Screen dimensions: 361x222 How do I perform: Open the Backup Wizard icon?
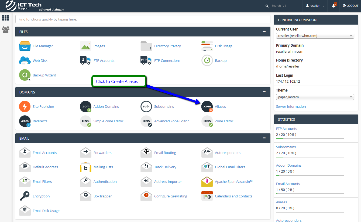click(x=25, y=75)
